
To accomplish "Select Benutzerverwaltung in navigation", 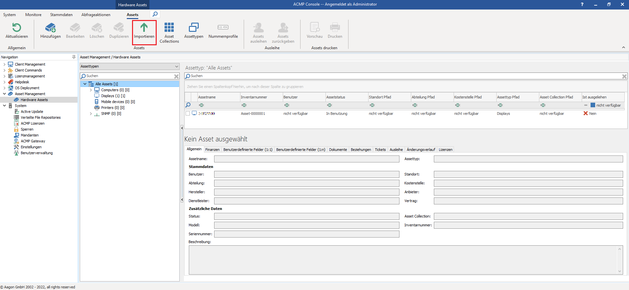I will click(x=37, y=153).
